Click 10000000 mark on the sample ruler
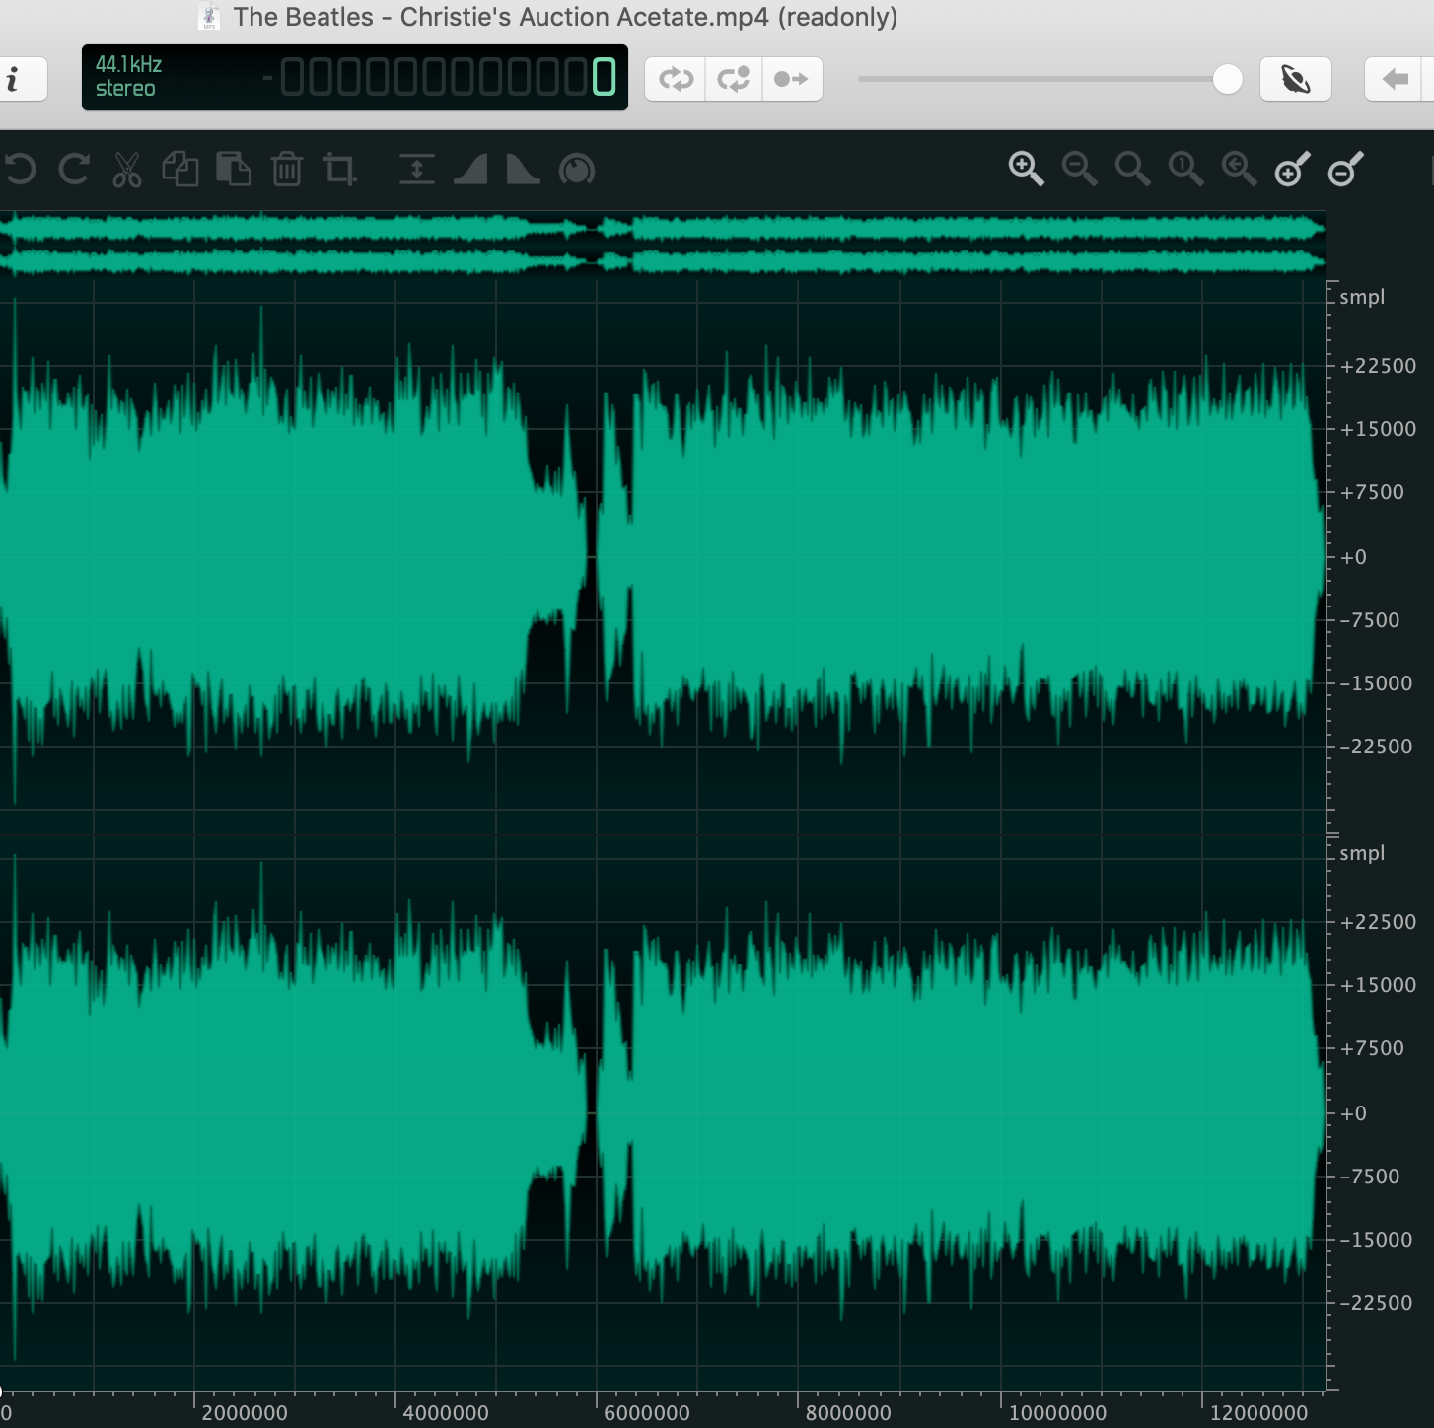The height and width of the screenshot is (1428, 1434). [1057, 1413]
